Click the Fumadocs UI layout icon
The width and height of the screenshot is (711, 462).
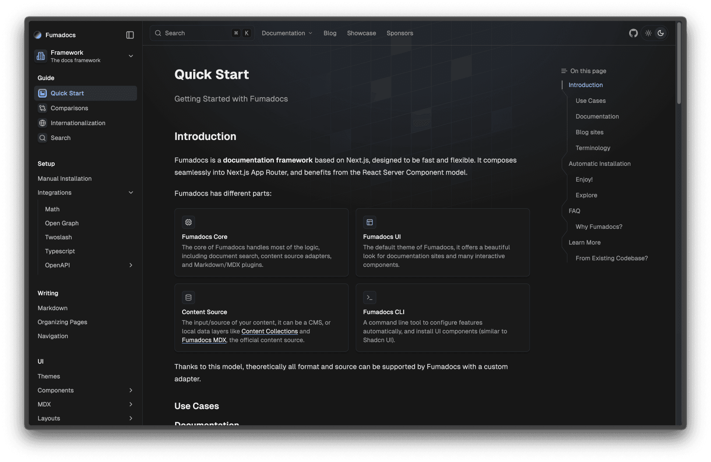[x=370, y=222]
